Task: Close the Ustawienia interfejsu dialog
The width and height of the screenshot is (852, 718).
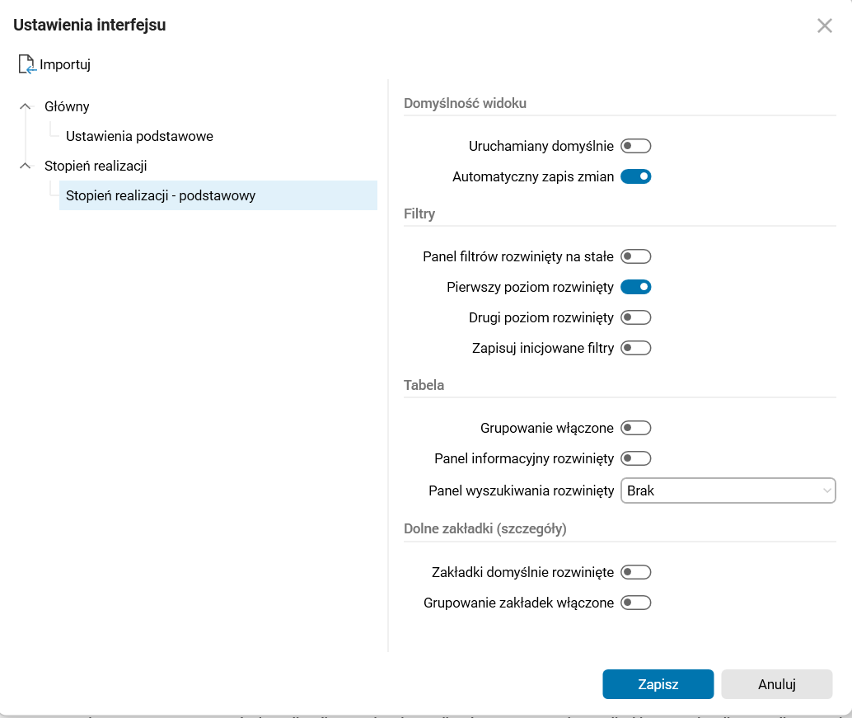Action: (x=825, y=26)
